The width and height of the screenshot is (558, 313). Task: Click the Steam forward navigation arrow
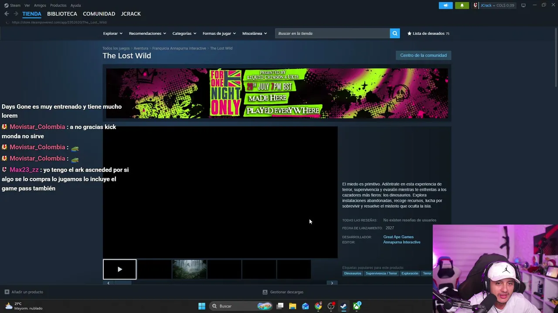(x=16, y=14)
